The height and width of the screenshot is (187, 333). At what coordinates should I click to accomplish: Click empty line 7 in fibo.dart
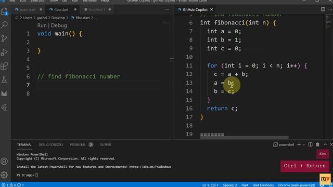99,85
